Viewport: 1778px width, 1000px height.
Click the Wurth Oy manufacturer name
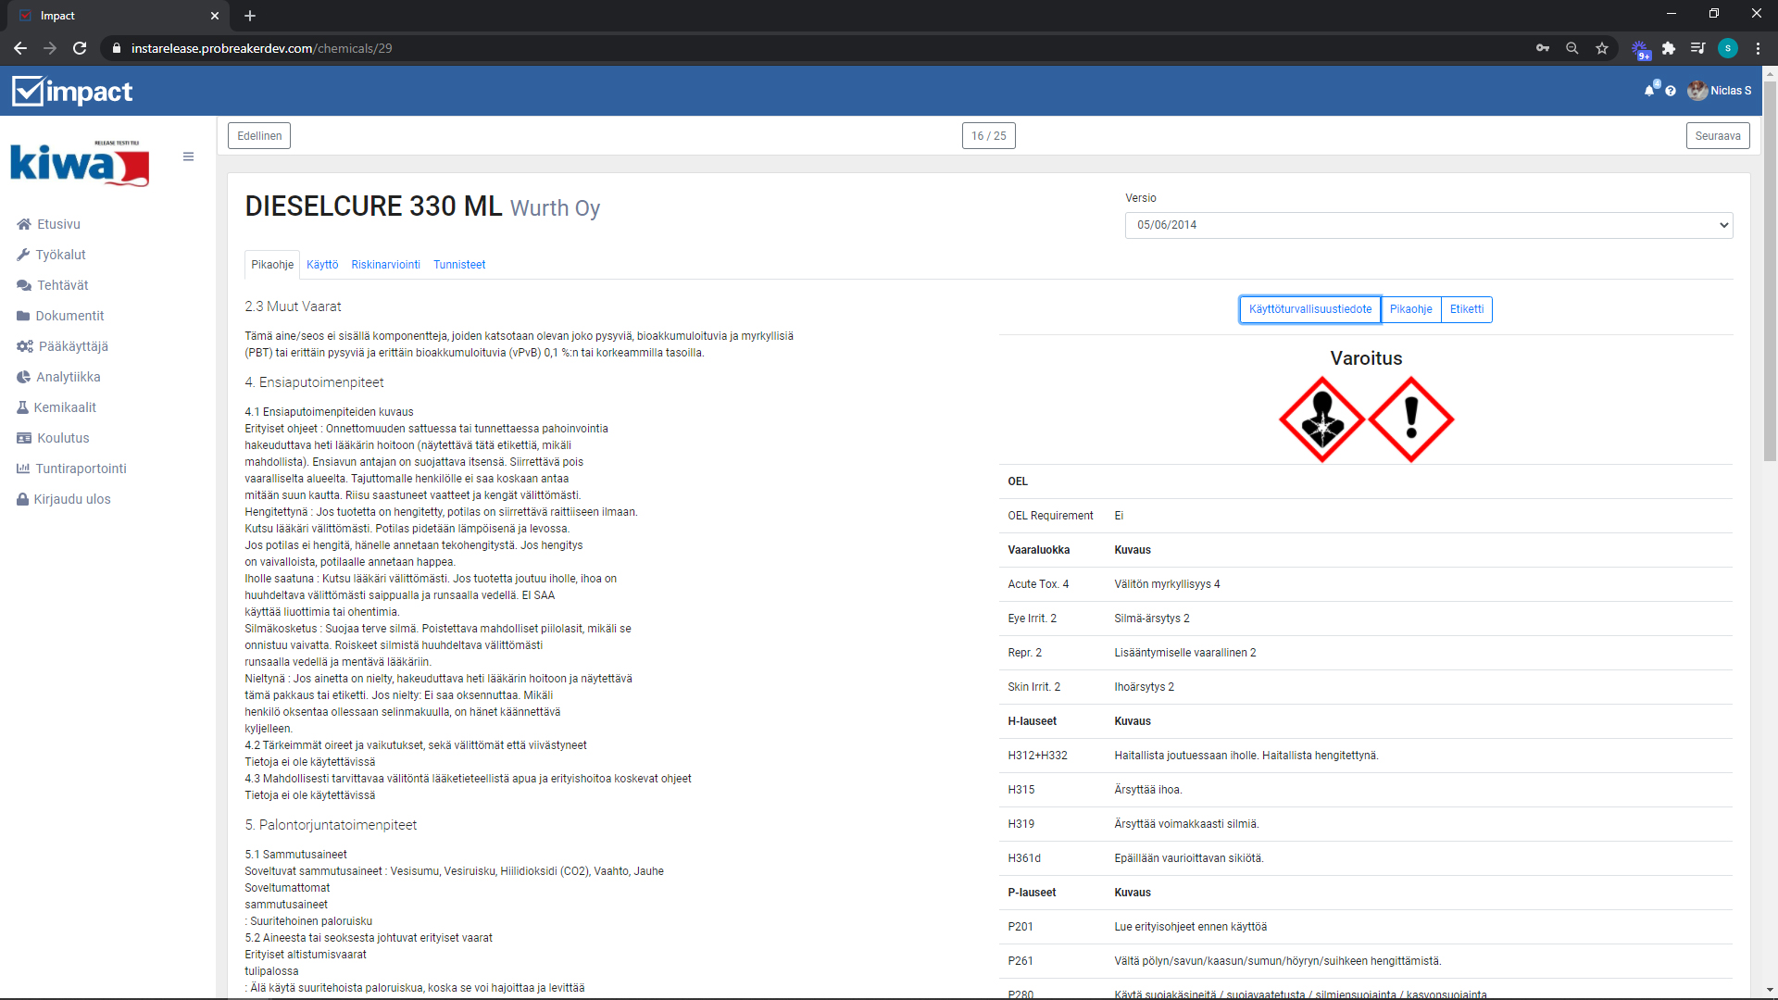555,208
